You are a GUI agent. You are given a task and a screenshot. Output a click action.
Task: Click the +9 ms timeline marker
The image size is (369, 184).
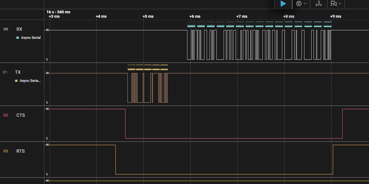click(335, 16)
